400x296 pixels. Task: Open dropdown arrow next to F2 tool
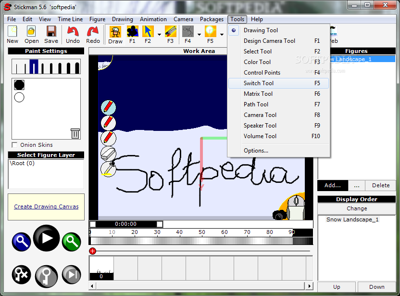point(159,35)
